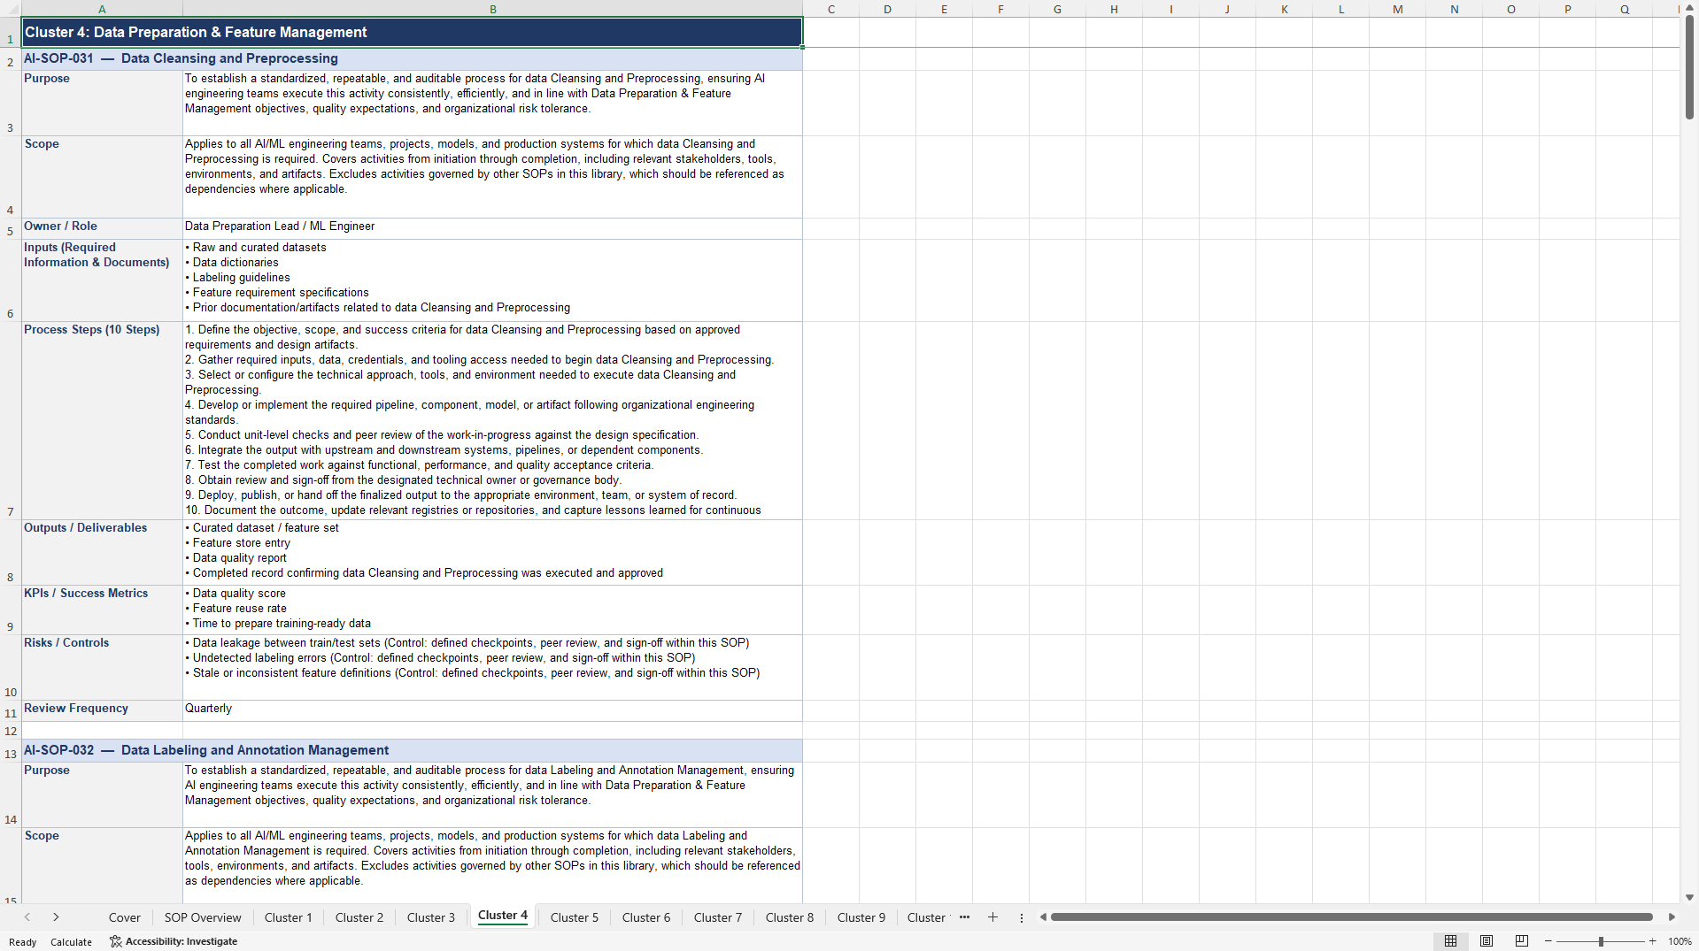
Task: Select column C header
Action: tap(831, 9)
